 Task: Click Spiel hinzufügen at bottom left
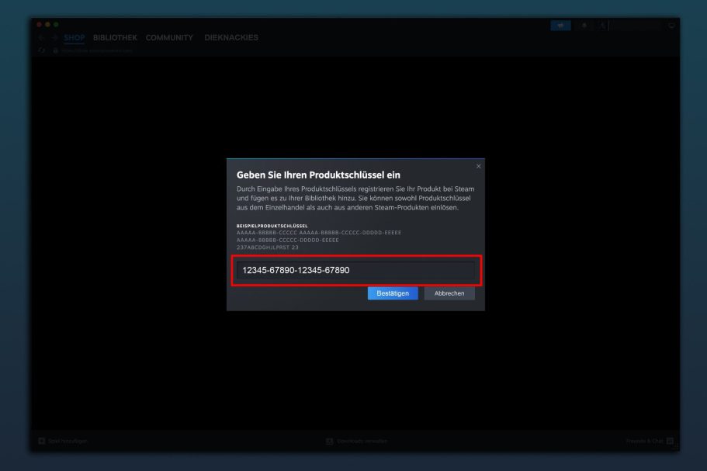pos(68,441)
